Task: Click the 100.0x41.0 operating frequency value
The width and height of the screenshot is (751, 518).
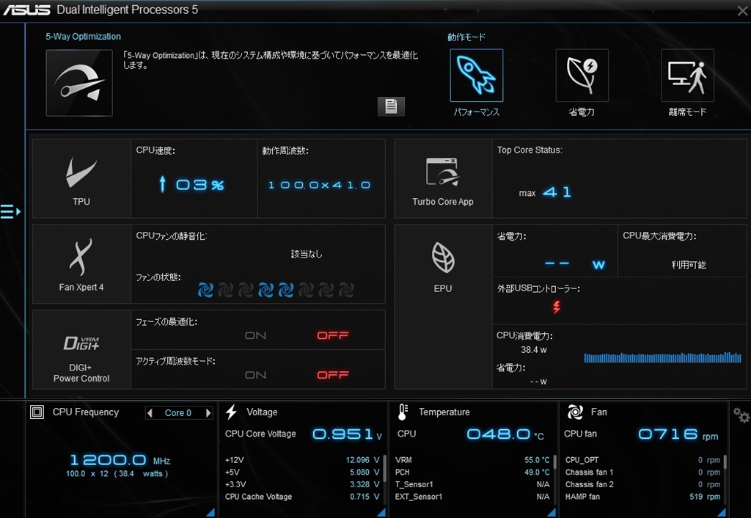Action: (x=320, y=185)
